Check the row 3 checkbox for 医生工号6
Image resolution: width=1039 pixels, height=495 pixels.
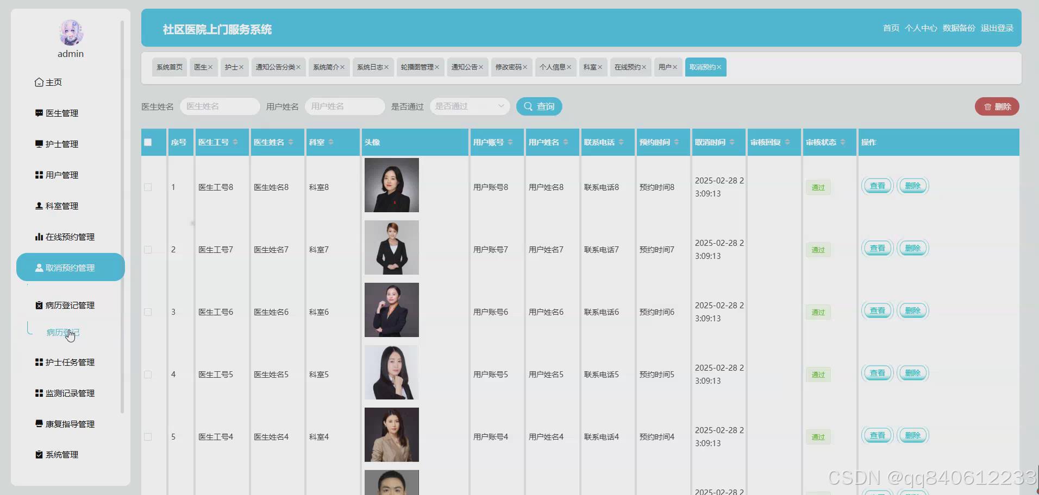point(148,312)
